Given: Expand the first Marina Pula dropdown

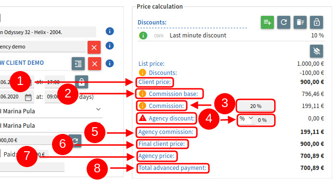Looking at the screenshot, I should tap(98, 109).
